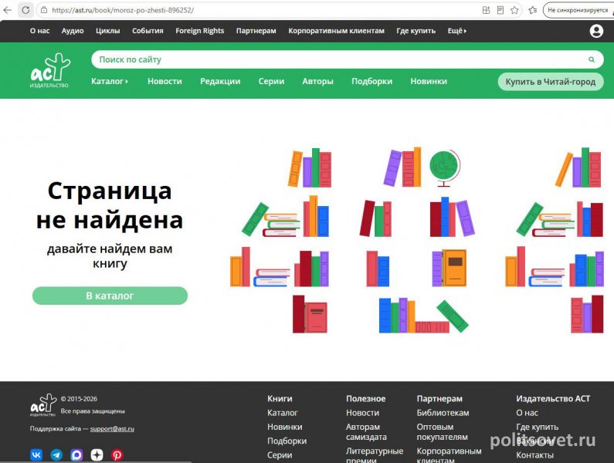Click the В каталог button
The height and width of the screenshot is (463, 614).
pyautogui.click(x=110, y=296)
